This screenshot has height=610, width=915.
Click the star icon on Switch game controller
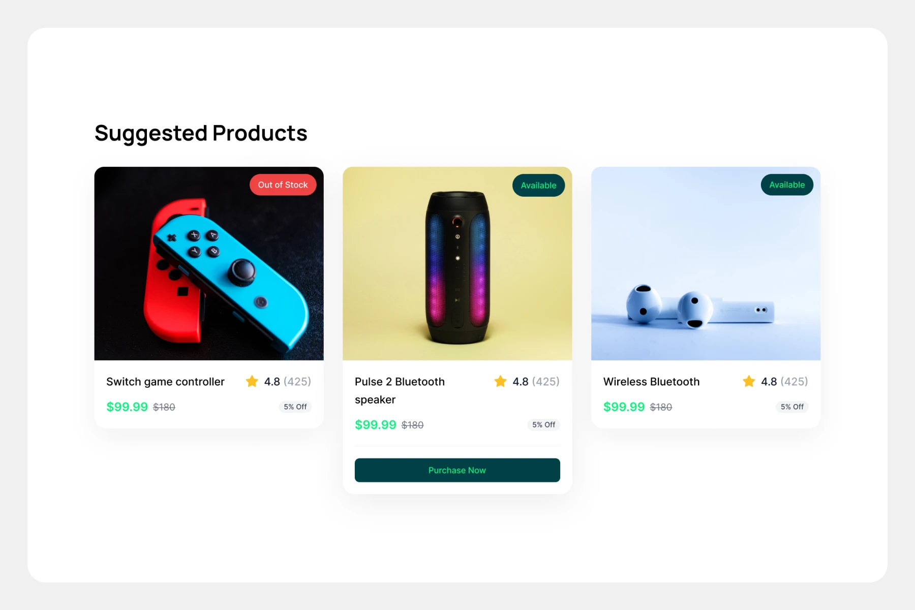252,381
